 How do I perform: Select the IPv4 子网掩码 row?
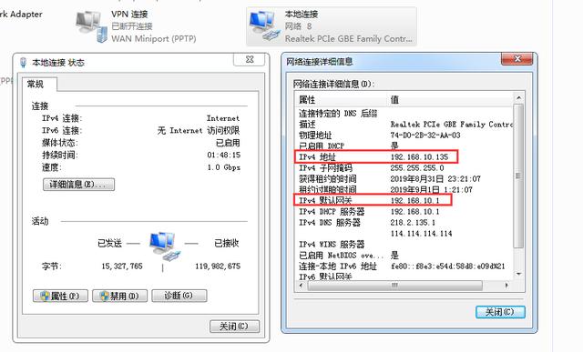coord(404,168)
